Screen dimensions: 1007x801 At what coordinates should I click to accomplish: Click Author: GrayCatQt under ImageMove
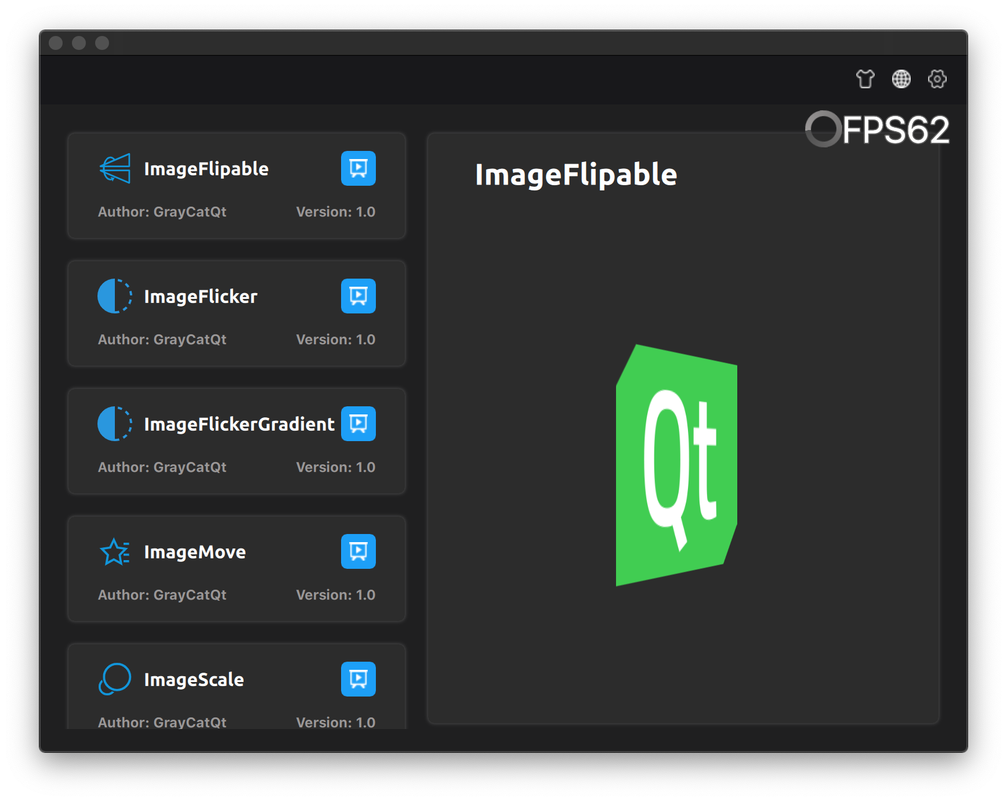pos(162,595)
